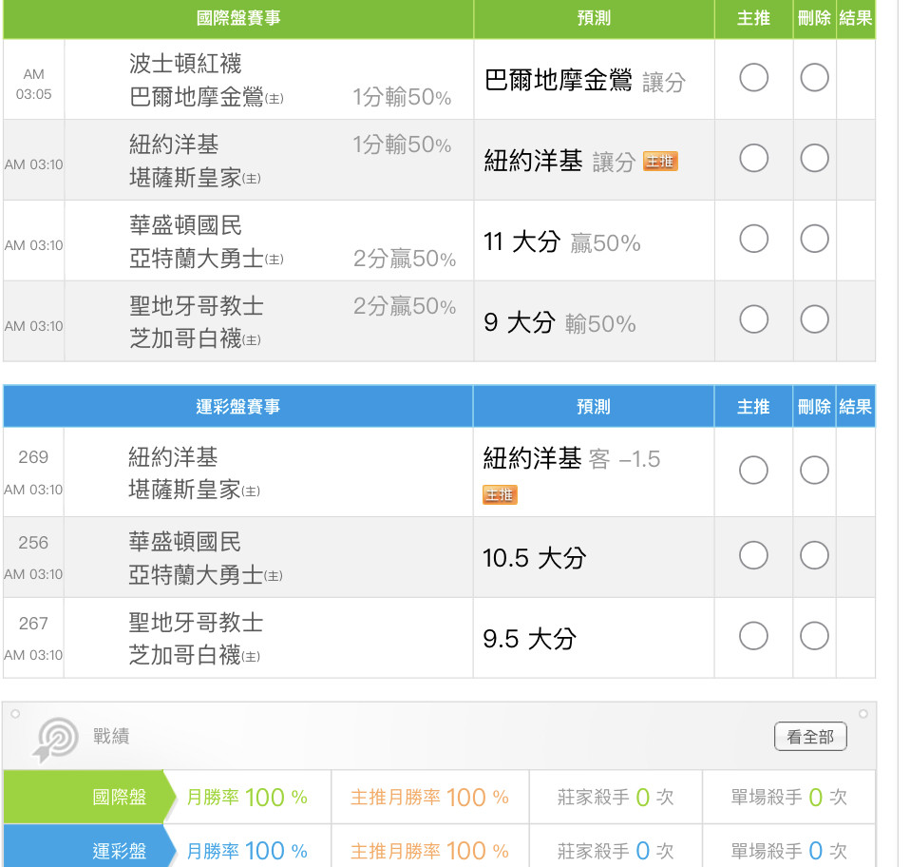
Task: Click the 預測 header in the 運彩盤 table
Action: click(593, 407)
